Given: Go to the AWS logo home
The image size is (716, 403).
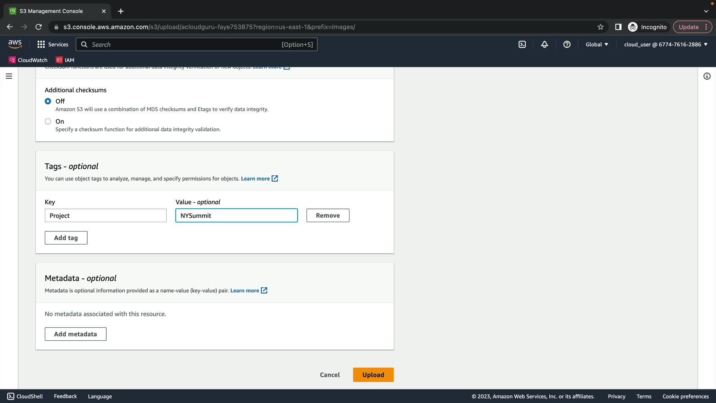Looking at the screenshot, I should point(15,44).
